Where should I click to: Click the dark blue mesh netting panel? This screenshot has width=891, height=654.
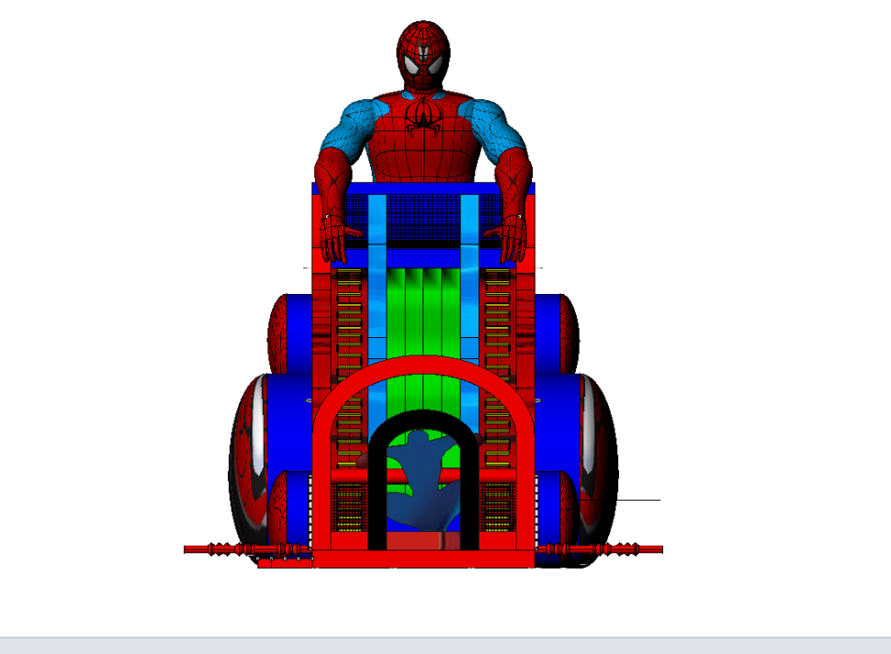point(423,218)
